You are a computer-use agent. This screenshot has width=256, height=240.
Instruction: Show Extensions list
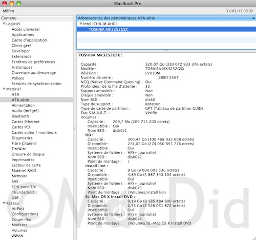[22, 56]
